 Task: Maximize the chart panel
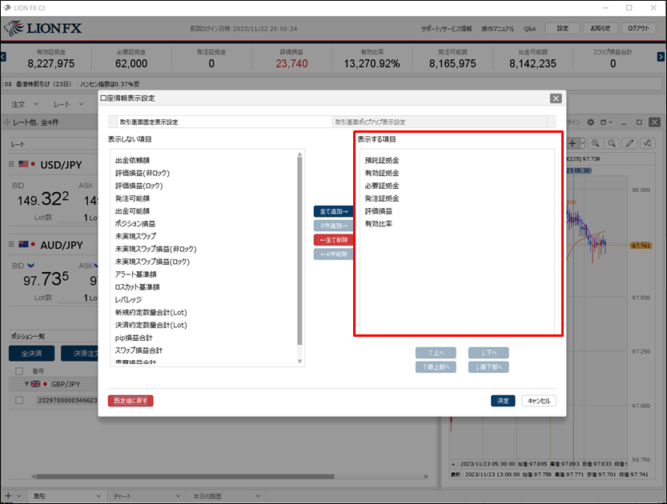pyautogui.click(x=639, y=122)
